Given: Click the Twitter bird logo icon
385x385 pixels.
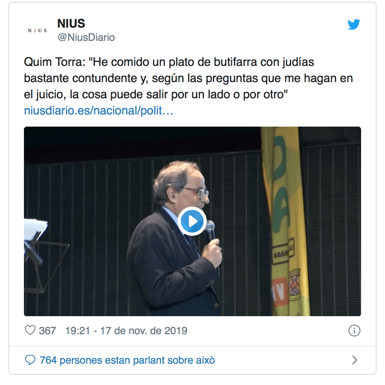Looking at the screenshot, I should pyautogui.click(x=354, y=24).
